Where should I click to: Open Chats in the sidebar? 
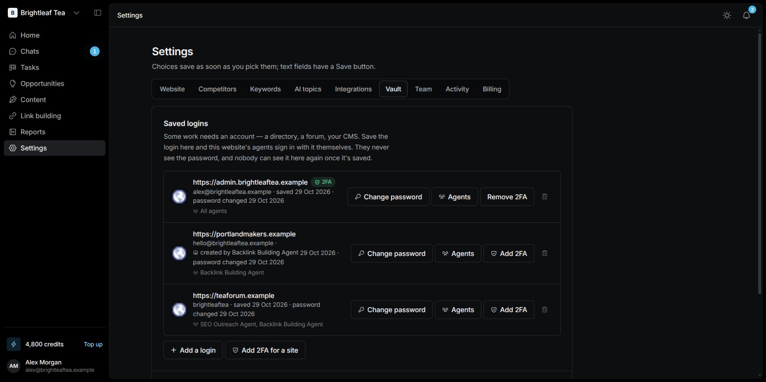tap(55, 51)
